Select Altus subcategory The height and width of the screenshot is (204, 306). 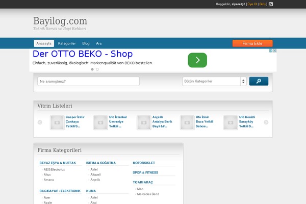47,175
